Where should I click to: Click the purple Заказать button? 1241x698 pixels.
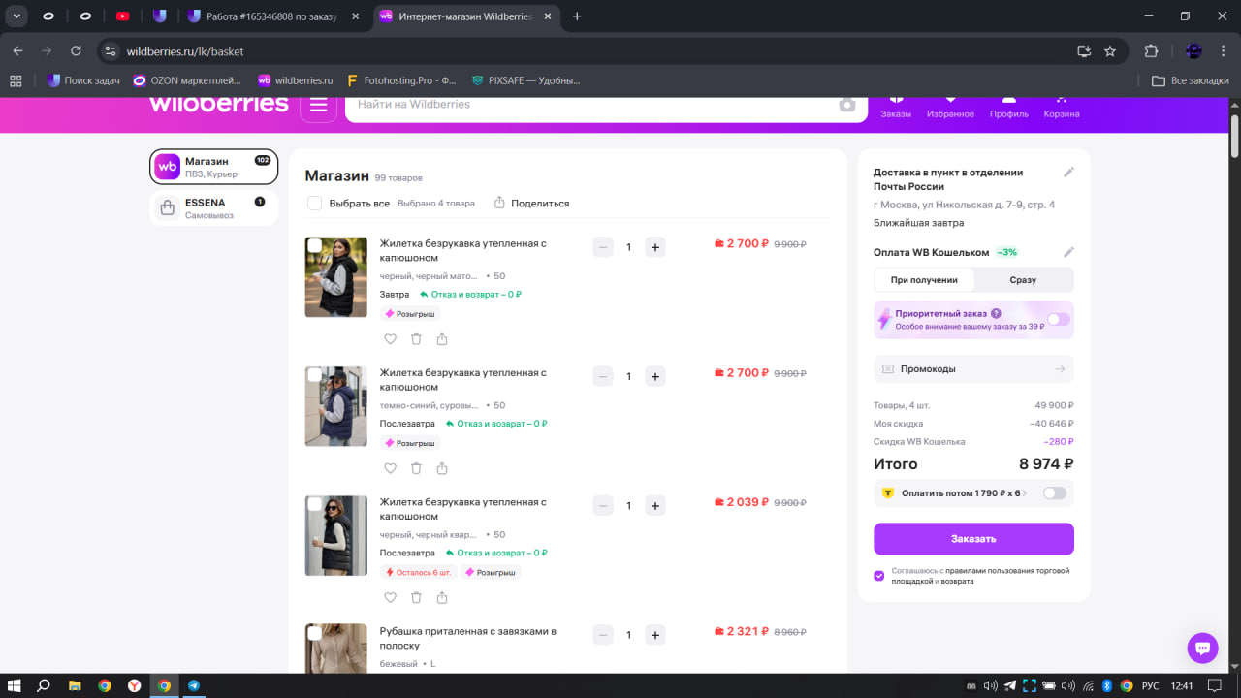(x=973, y=539)
